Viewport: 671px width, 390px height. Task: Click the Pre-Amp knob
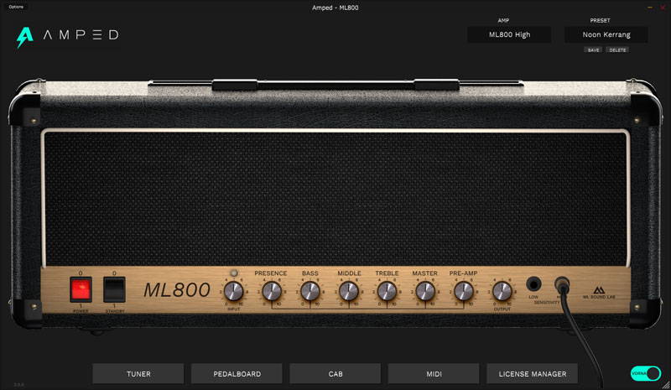(464, 292)
